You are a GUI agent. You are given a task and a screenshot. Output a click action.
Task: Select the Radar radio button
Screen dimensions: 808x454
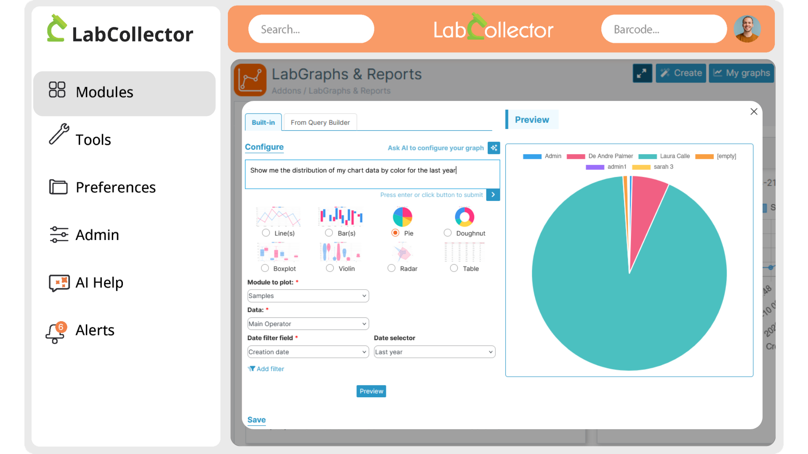pos(391,268)
